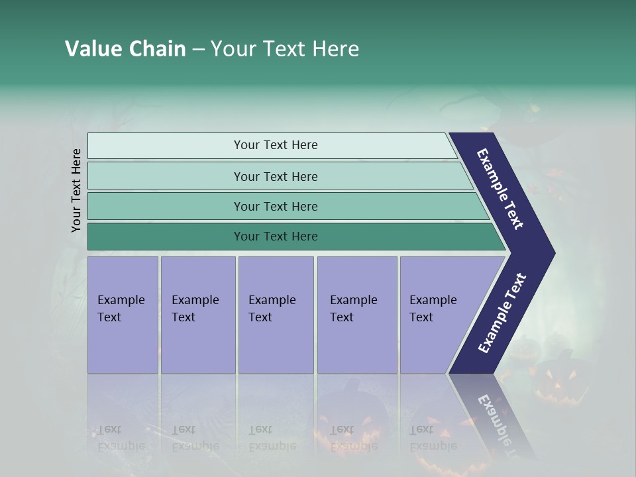Click the darkest green "Your Text Here" bar
The image size is (636, 477).
(275, 237)
